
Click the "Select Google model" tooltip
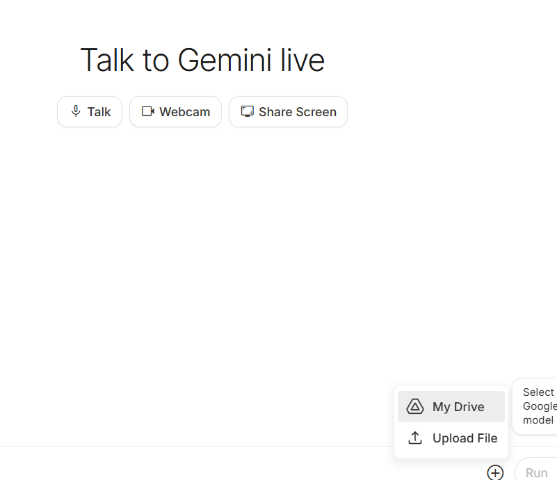pos(538,406)
